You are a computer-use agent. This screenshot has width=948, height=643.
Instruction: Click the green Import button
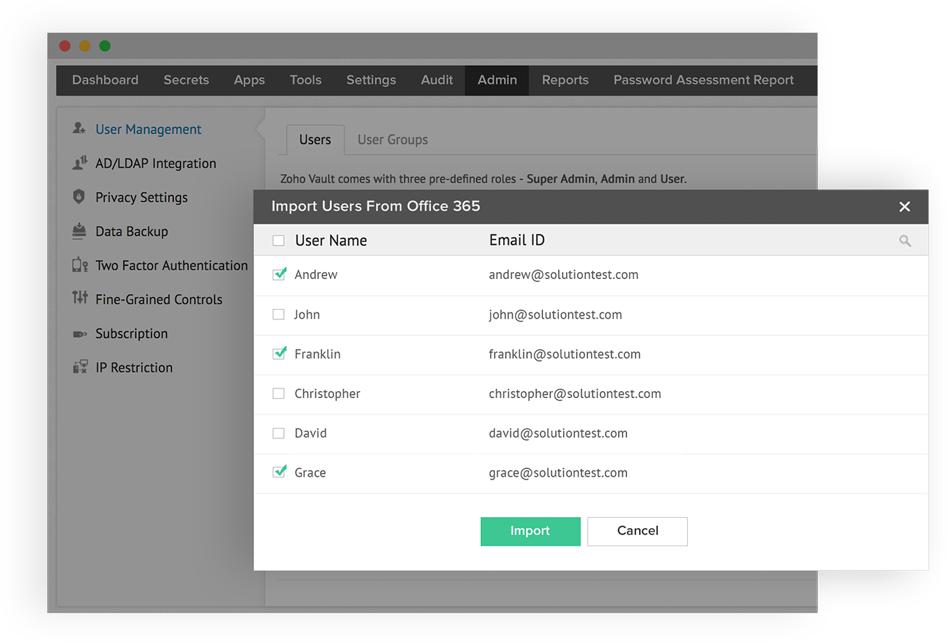[530, 531]
